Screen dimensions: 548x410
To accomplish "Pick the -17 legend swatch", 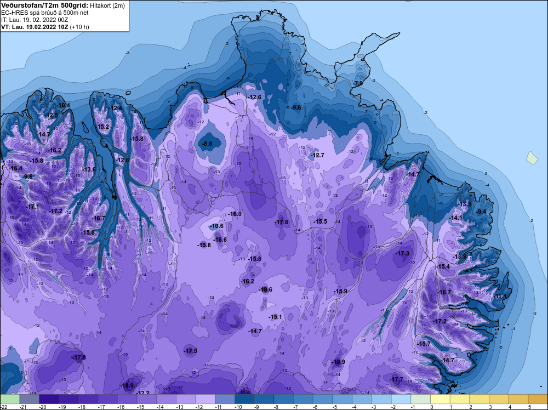I will (x=107, y=399).
